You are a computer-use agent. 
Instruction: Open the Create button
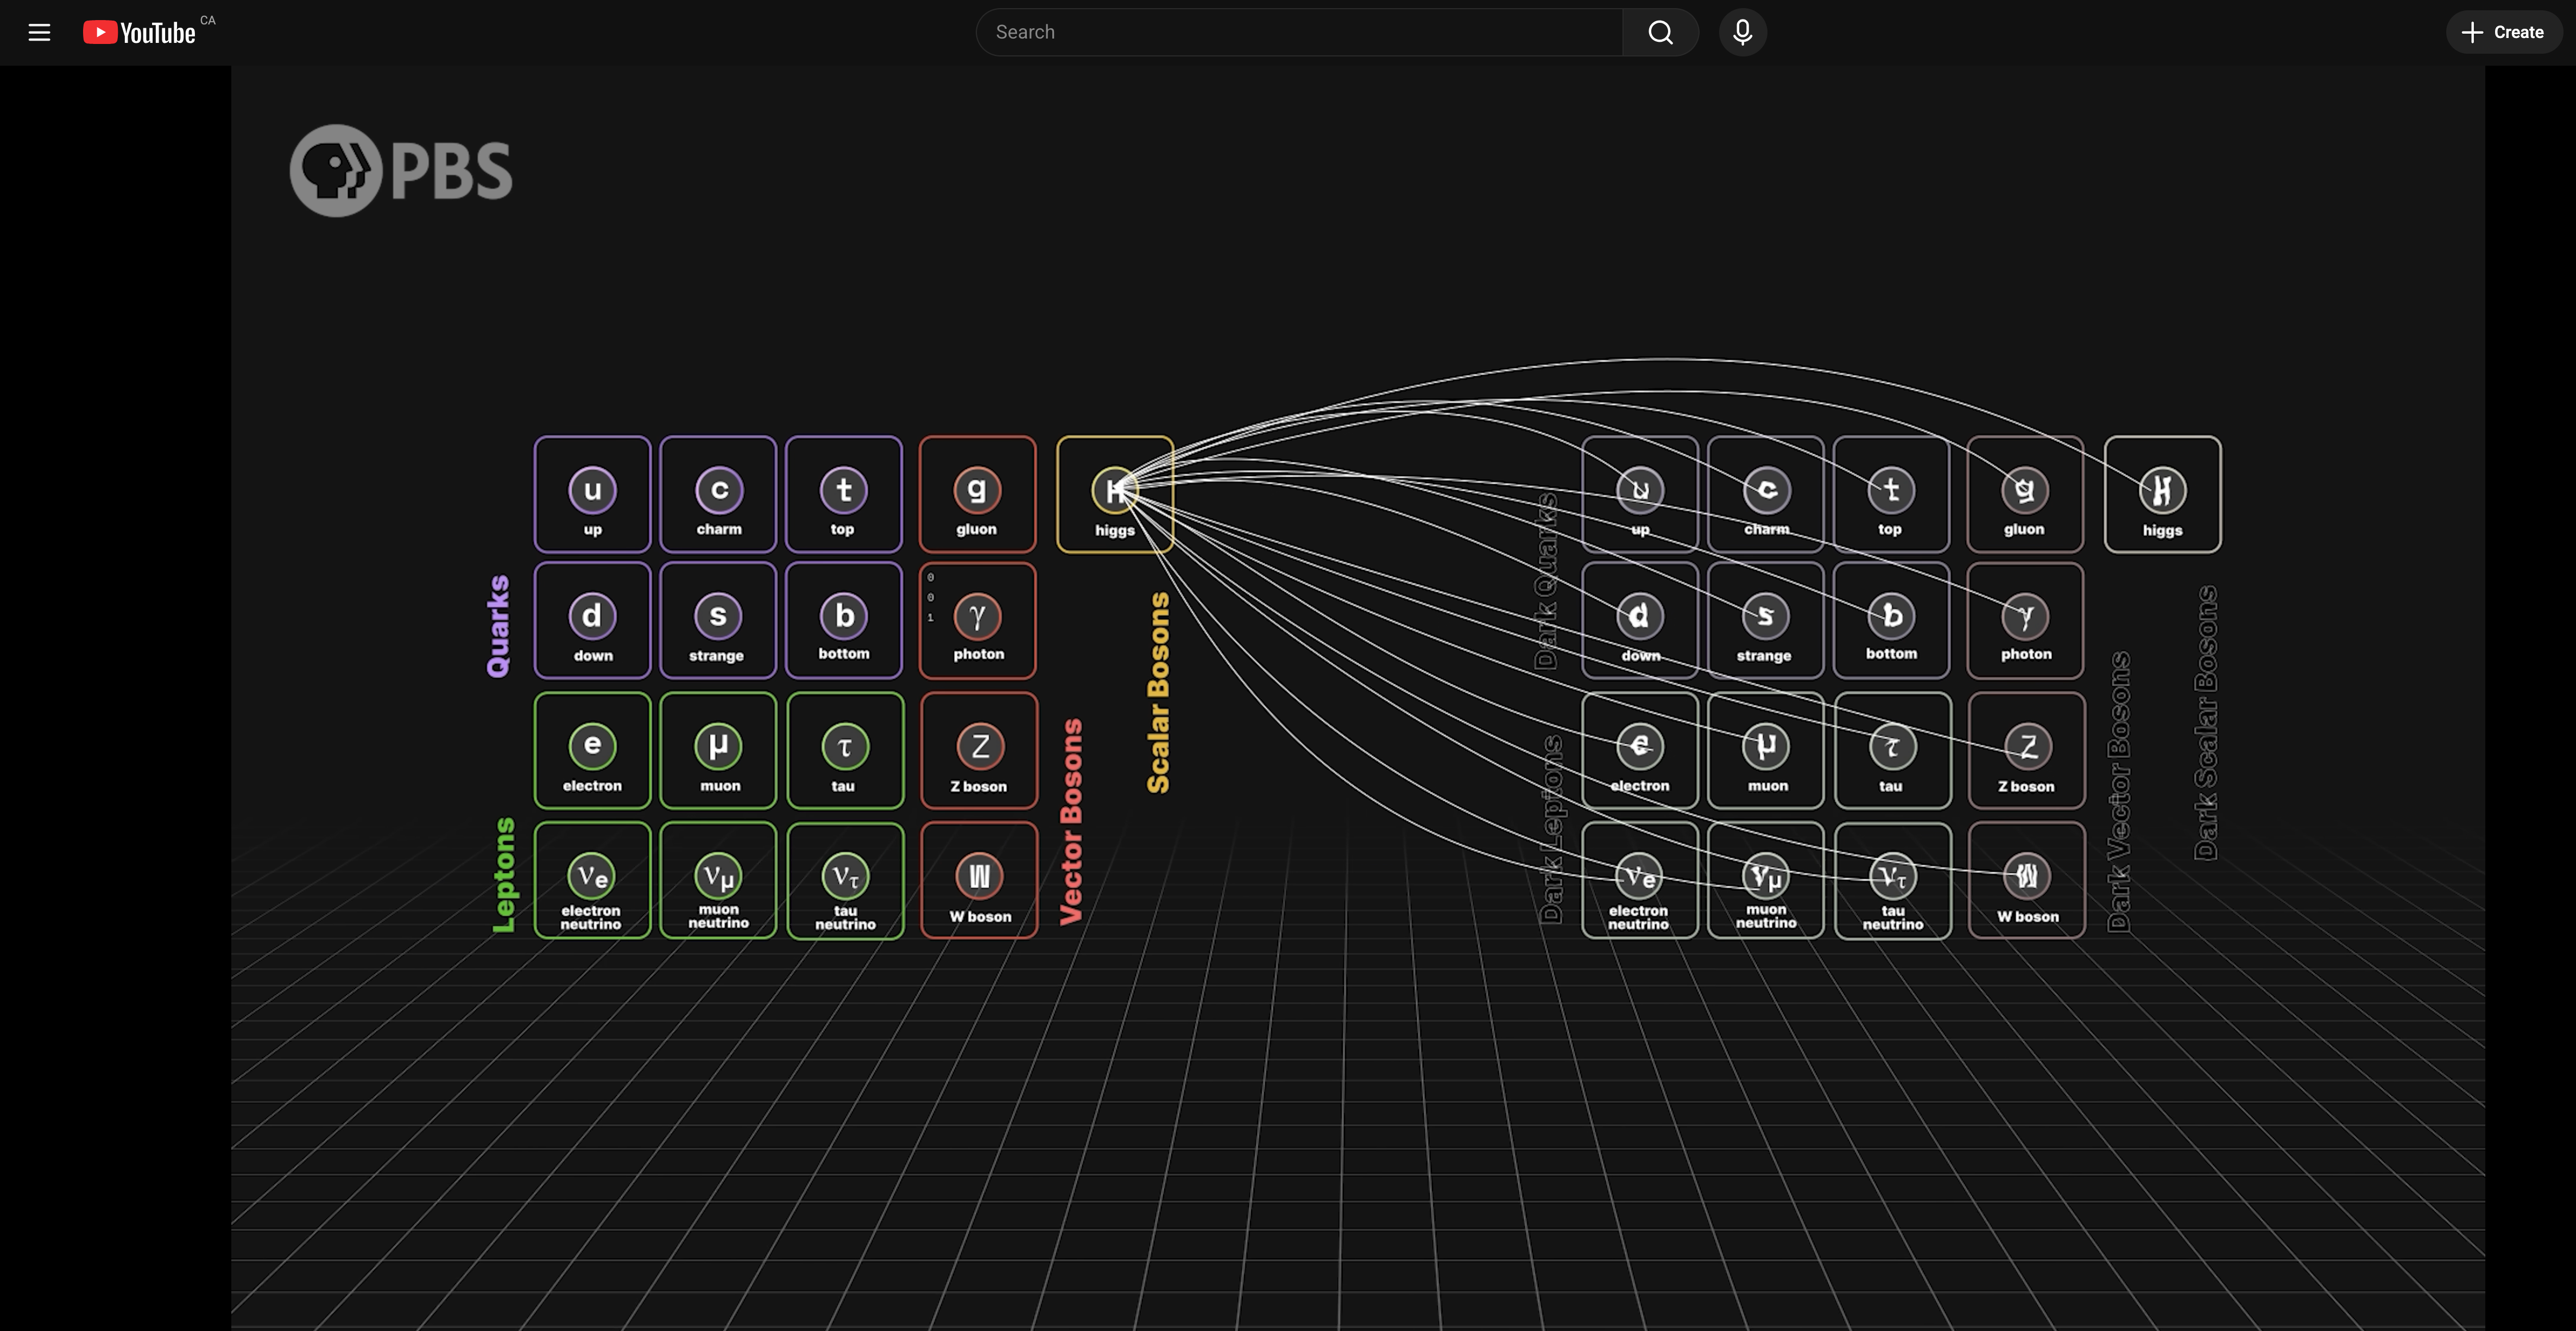coord(2503,32)
